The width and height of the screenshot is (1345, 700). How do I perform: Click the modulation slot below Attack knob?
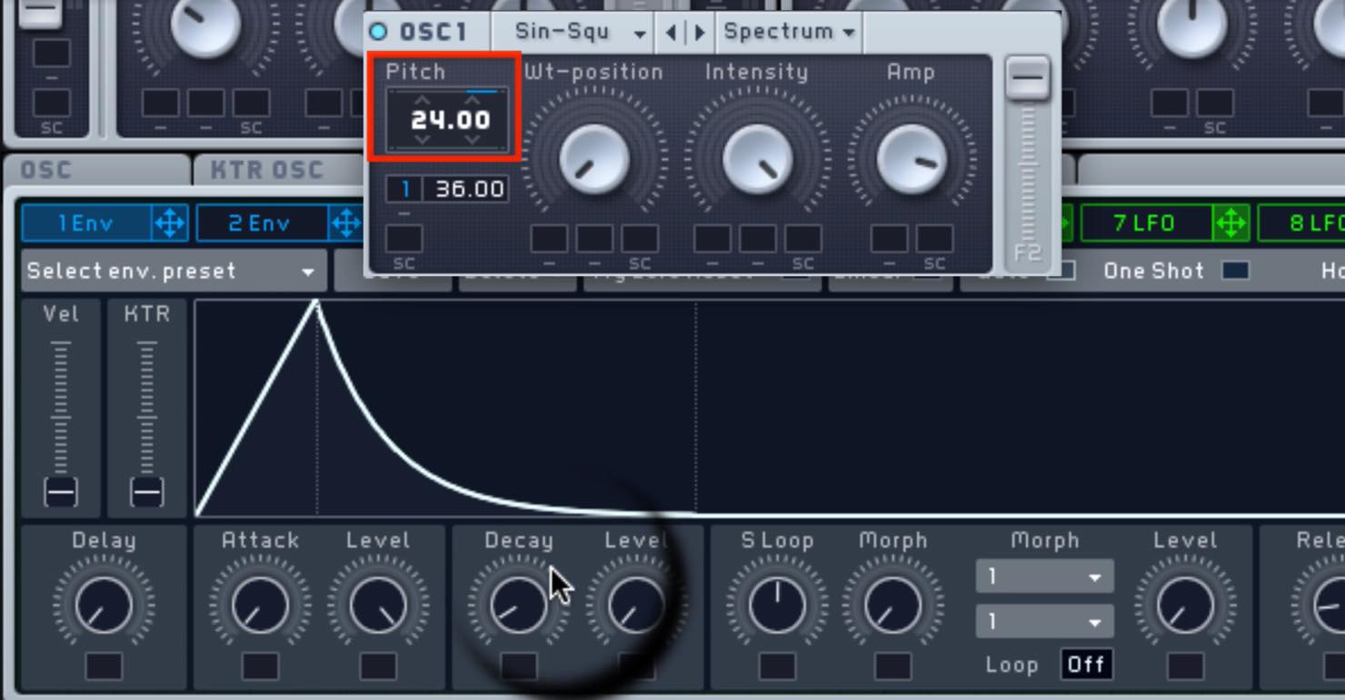[260, 665]
